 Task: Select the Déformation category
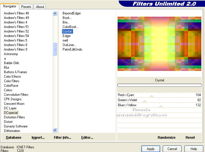coord(12,131)
